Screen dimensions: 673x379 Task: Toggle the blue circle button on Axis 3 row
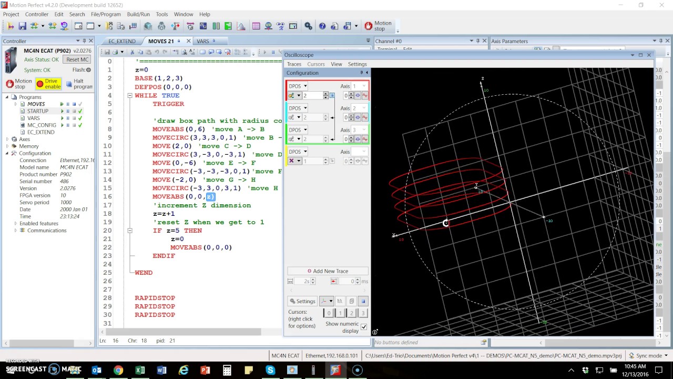point(358,139)
